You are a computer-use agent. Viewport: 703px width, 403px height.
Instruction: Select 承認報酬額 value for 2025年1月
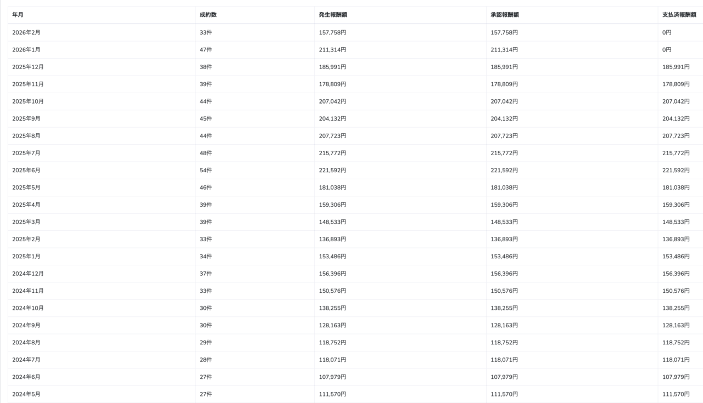(504, 256)
